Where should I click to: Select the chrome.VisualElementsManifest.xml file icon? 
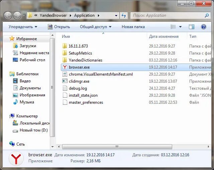[x=65, y=74]
